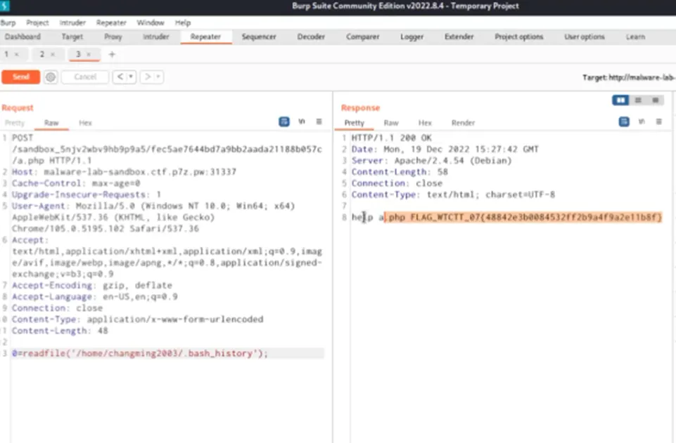Toggle request message wrap icon
Image resolution: width=676 pixels, height=443 pixels.
click(284, 121)
